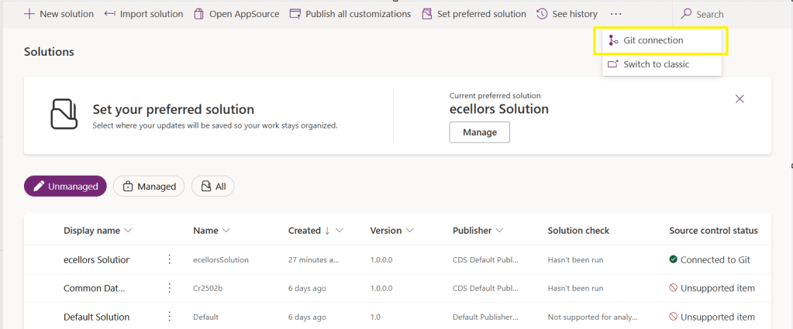The image size is (793, 329).
Task: Click the Import solution arrow icon
Action: tap(110, 14)
